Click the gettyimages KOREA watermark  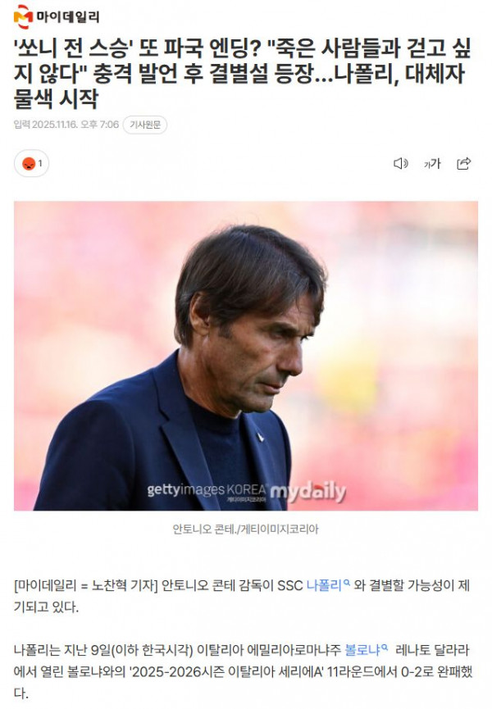pos(206,490)
